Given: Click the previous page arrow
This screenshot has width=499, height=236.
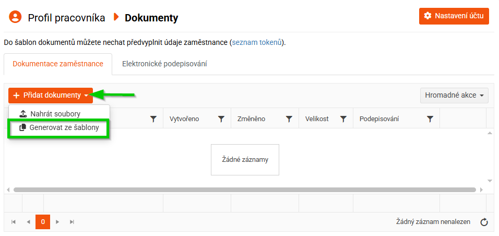Looking at the screenshot, I should [28, 222].
